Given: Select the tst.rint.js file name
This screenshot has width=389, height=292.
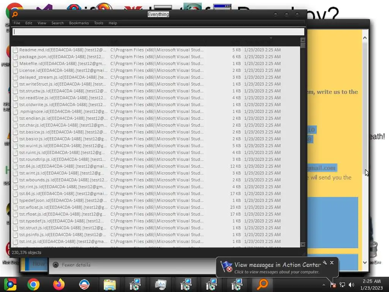Looking at the screenshot, I should click(63, 187).
